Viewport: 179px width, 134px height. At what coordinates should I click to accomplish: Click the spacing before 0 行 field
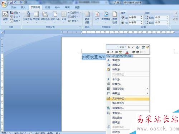click(161, 18)
